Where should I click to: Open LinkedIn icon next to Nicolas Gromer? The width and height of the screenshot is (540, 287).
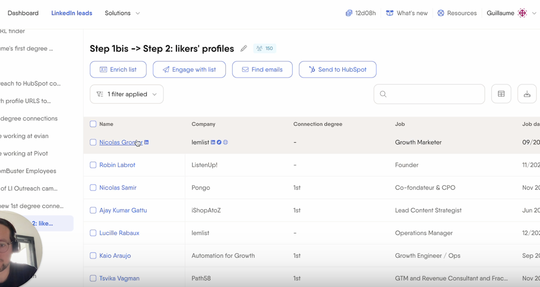[146, 142]
